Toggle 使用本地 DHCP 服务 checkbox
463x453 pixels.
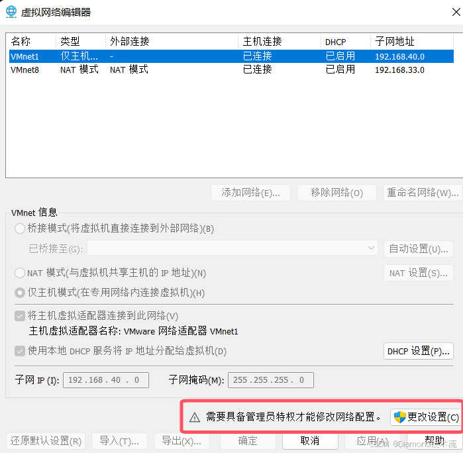tap(20, 351)
